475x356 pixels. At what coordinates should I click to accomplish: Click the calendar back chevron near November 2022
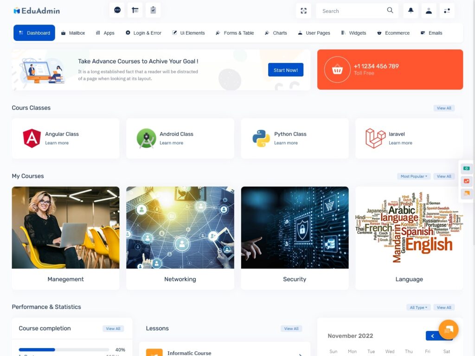pyautogui.click(x=432, y=336)
